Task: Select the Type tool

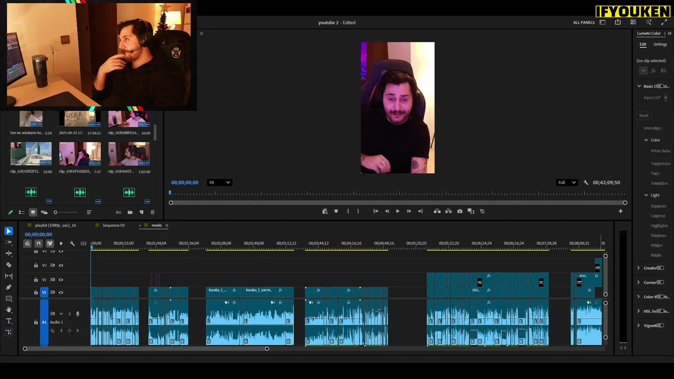Action: pyautogui.click(x=8, y=321)
